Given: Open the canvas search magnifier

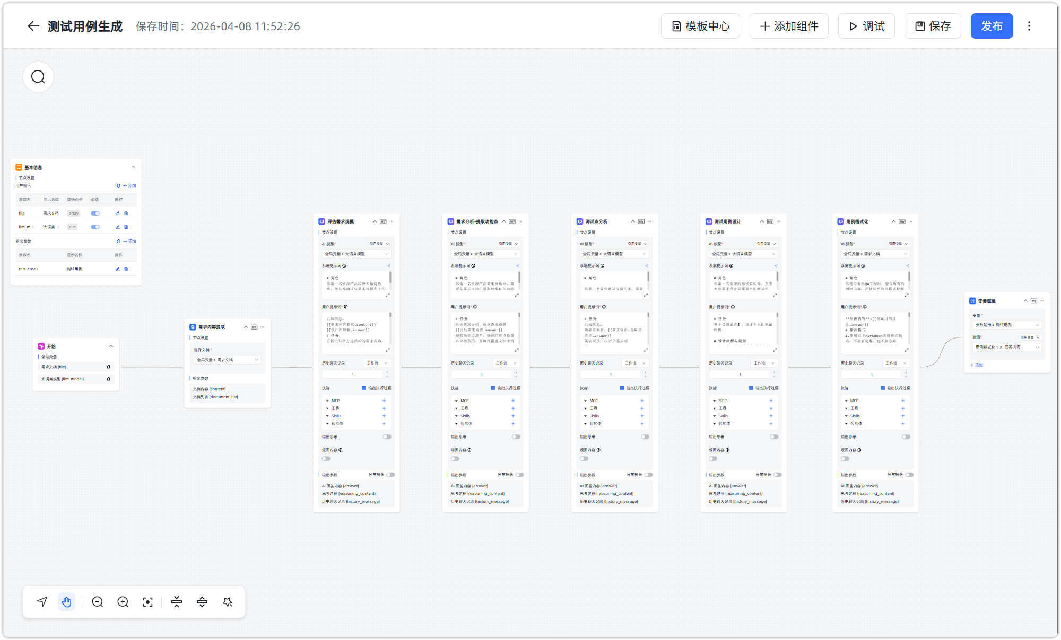Looking at the screenshot, I should [38, 77].
